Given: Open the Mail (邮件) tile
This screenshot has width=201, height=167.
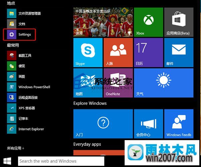Looking at the screenshot, I should [x=179, y=52].
